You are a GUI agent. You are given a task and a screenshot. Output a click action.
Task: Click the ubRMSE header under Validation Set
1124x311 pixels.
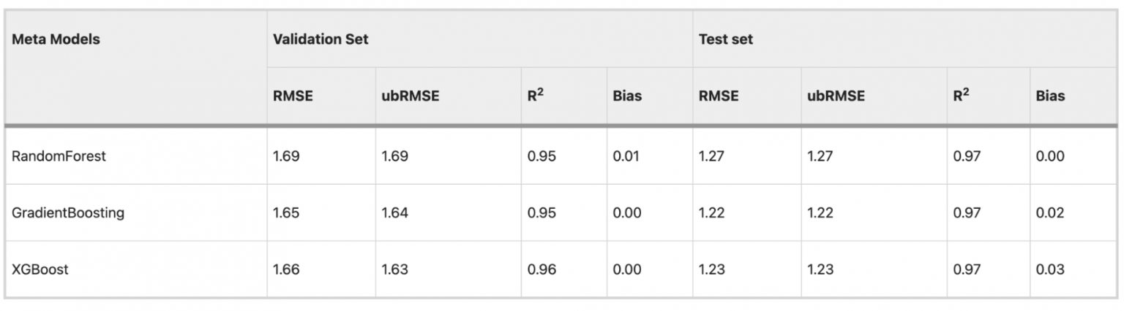(411, 96)
